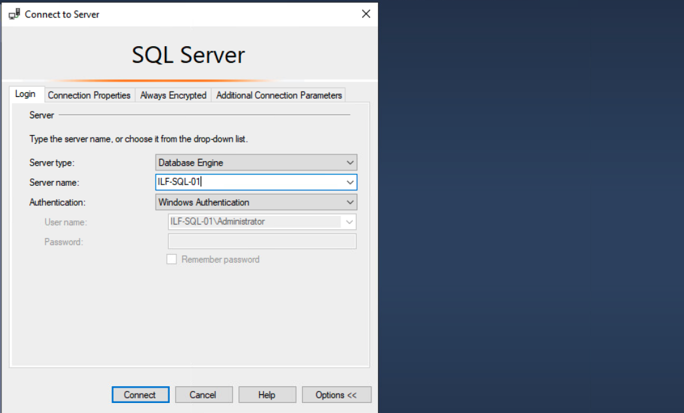The width and height of the screenshot is (684, 413).
Task: Click inside the Server name text field
Action: [247, 182]
